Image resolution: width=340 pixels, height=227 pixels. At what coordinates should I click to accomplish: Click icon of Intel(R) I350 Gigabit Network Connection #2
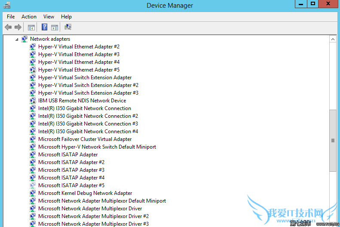tap(33, 116)
